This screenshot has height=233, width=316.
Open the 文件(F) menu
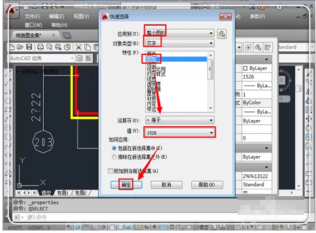pos(32,16)
